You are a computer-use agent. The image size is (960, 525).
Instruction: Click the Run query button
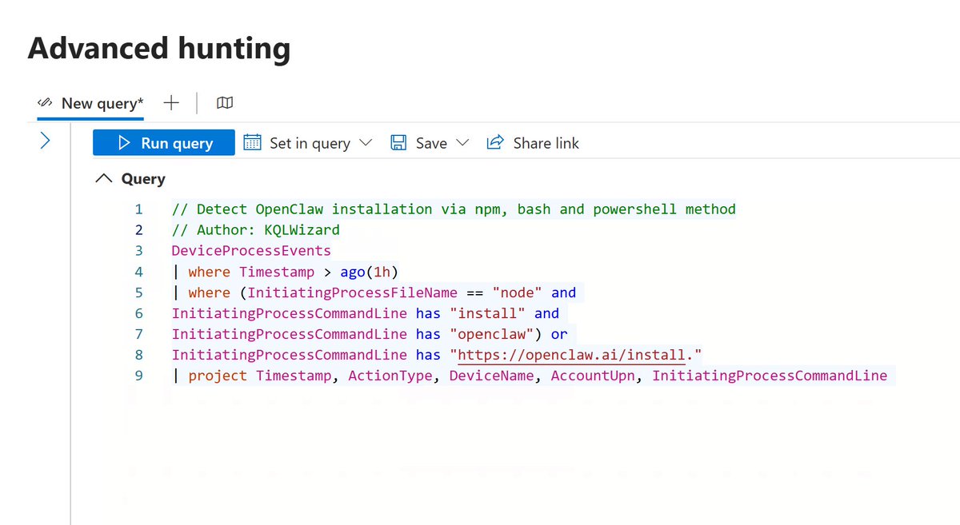tap(164, 143)
